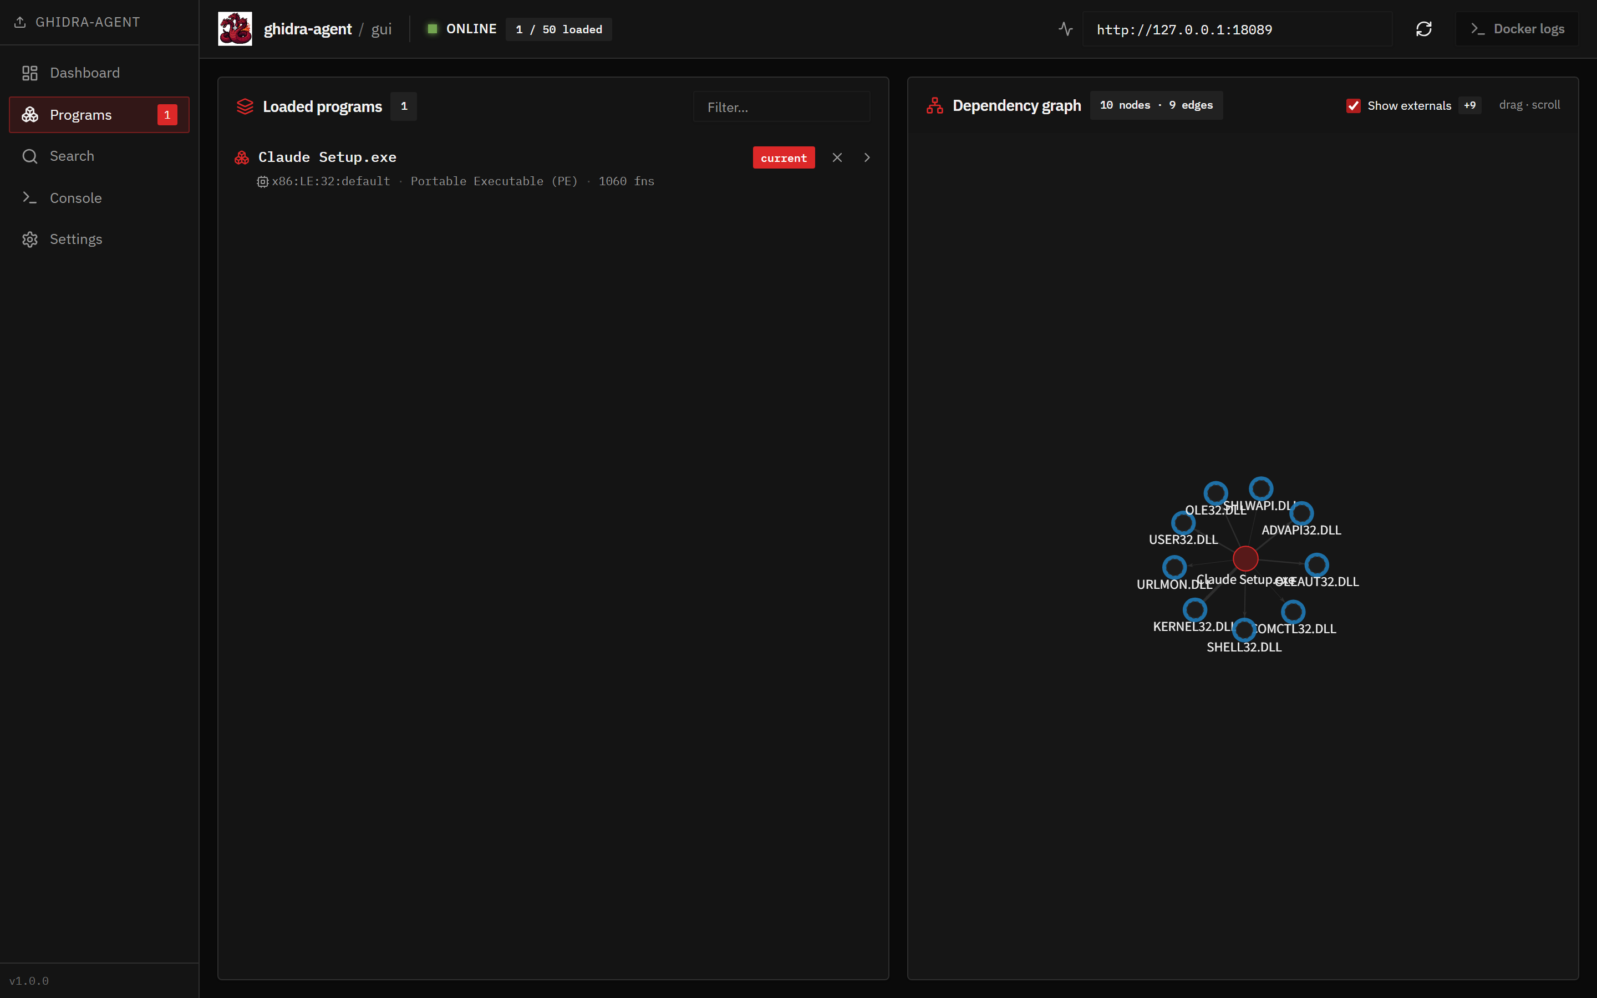Click the refresh connection icon
Image resolution: width=1597 pixels, height=998 pixels.
tap(1423, 29)
